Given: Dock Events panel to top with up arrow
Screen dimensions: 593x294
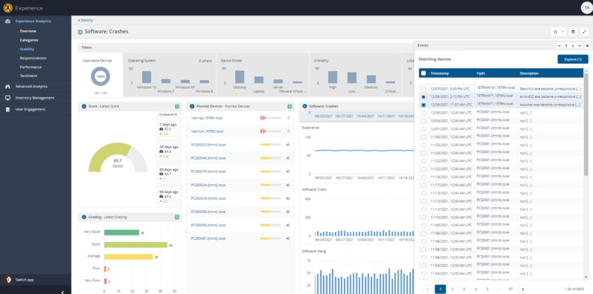Looking at the screenshot, I should coord(566,45).
